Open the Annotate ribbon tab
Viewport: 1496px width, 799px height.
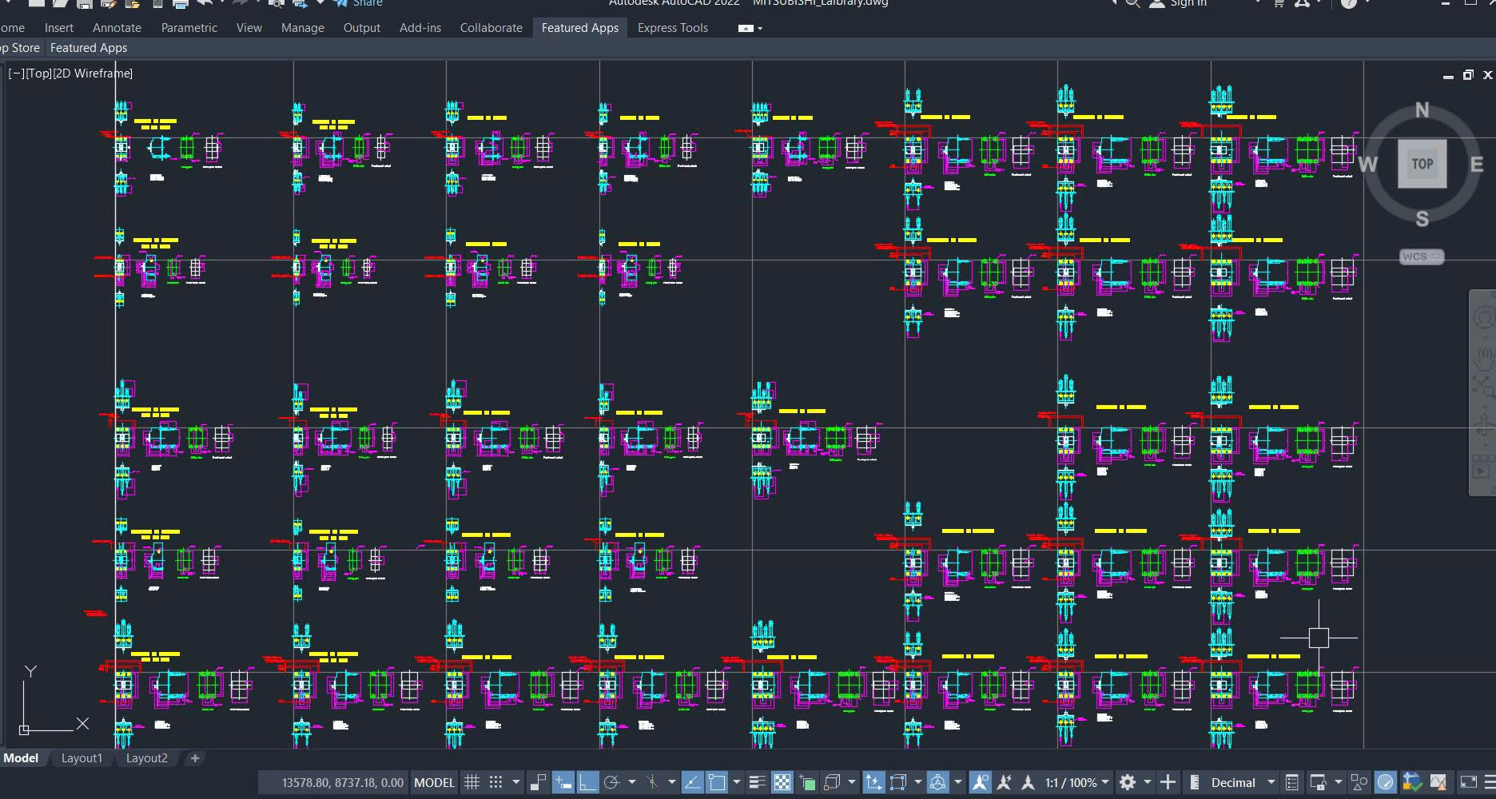[x=117, y=27]
